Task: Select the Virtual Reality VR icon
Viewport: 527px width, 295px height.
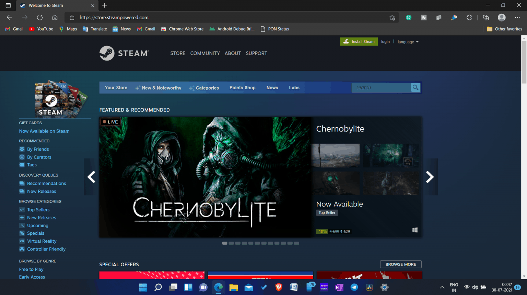Action: click(21, 241)
